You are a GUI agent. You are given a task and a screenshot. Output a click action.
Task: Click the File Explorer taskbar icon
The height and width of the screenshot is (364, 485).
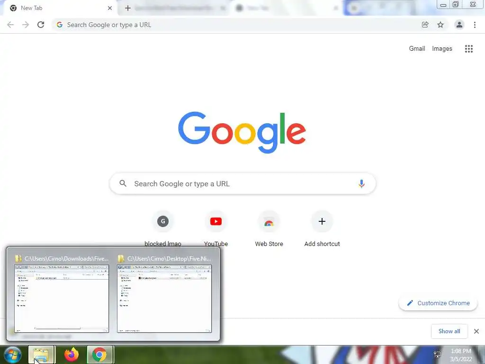coord(41,355)
